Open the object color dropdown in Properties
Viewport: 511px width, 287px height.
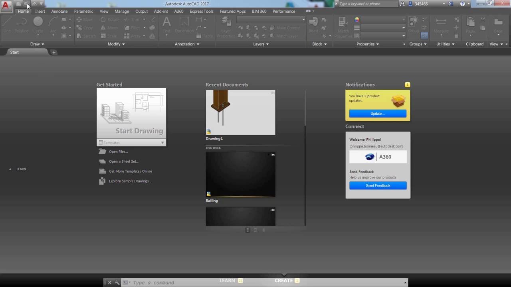point(384,20)
